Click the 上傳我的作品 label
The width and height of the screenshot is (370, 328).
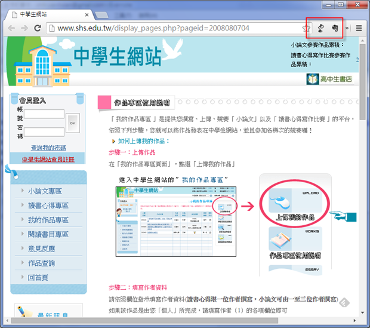click(295, 217)
